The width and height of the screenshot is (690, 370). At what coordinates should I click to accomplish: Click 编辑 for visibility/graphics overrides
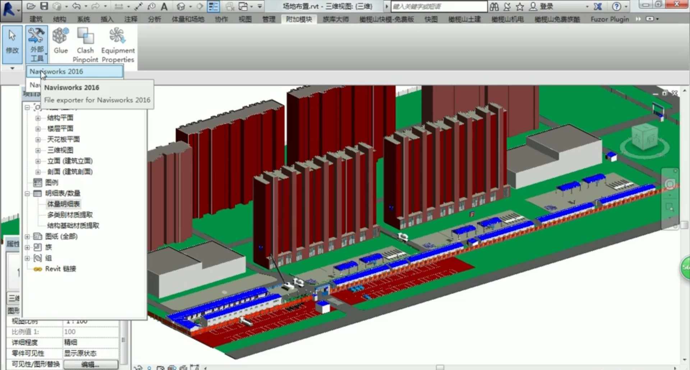point(90,364)
